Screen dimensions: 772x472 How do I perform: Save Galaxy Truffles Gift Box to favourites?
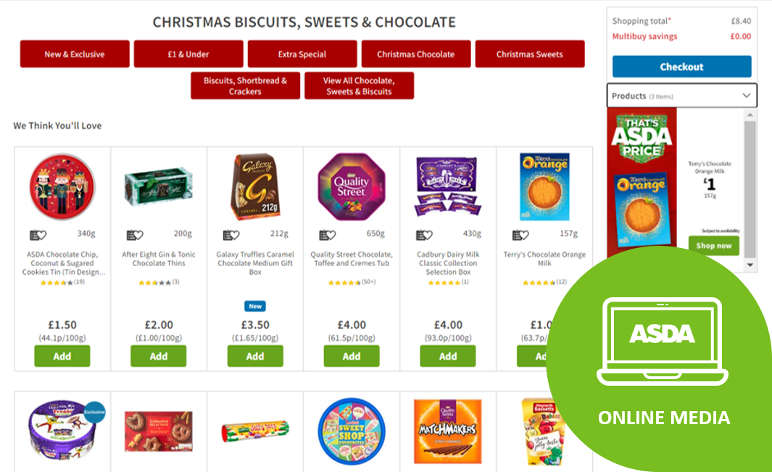click(231, 235)
